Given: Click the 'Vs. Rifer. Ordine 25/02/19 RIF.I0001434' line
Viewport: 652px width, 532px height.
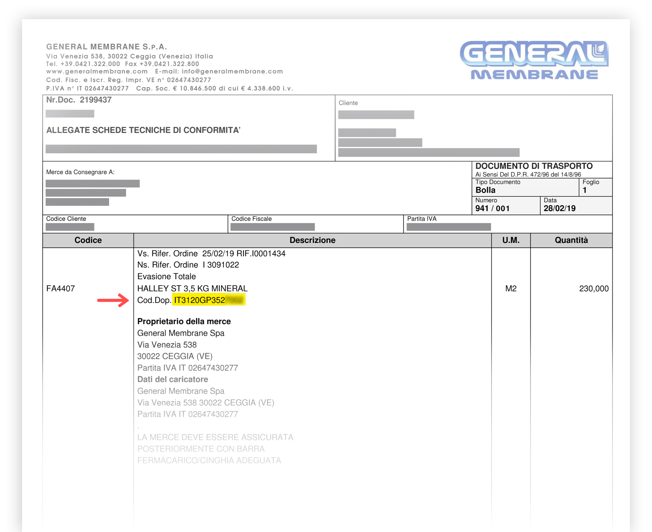Looking at the screenshot, I should click(211, 254).
